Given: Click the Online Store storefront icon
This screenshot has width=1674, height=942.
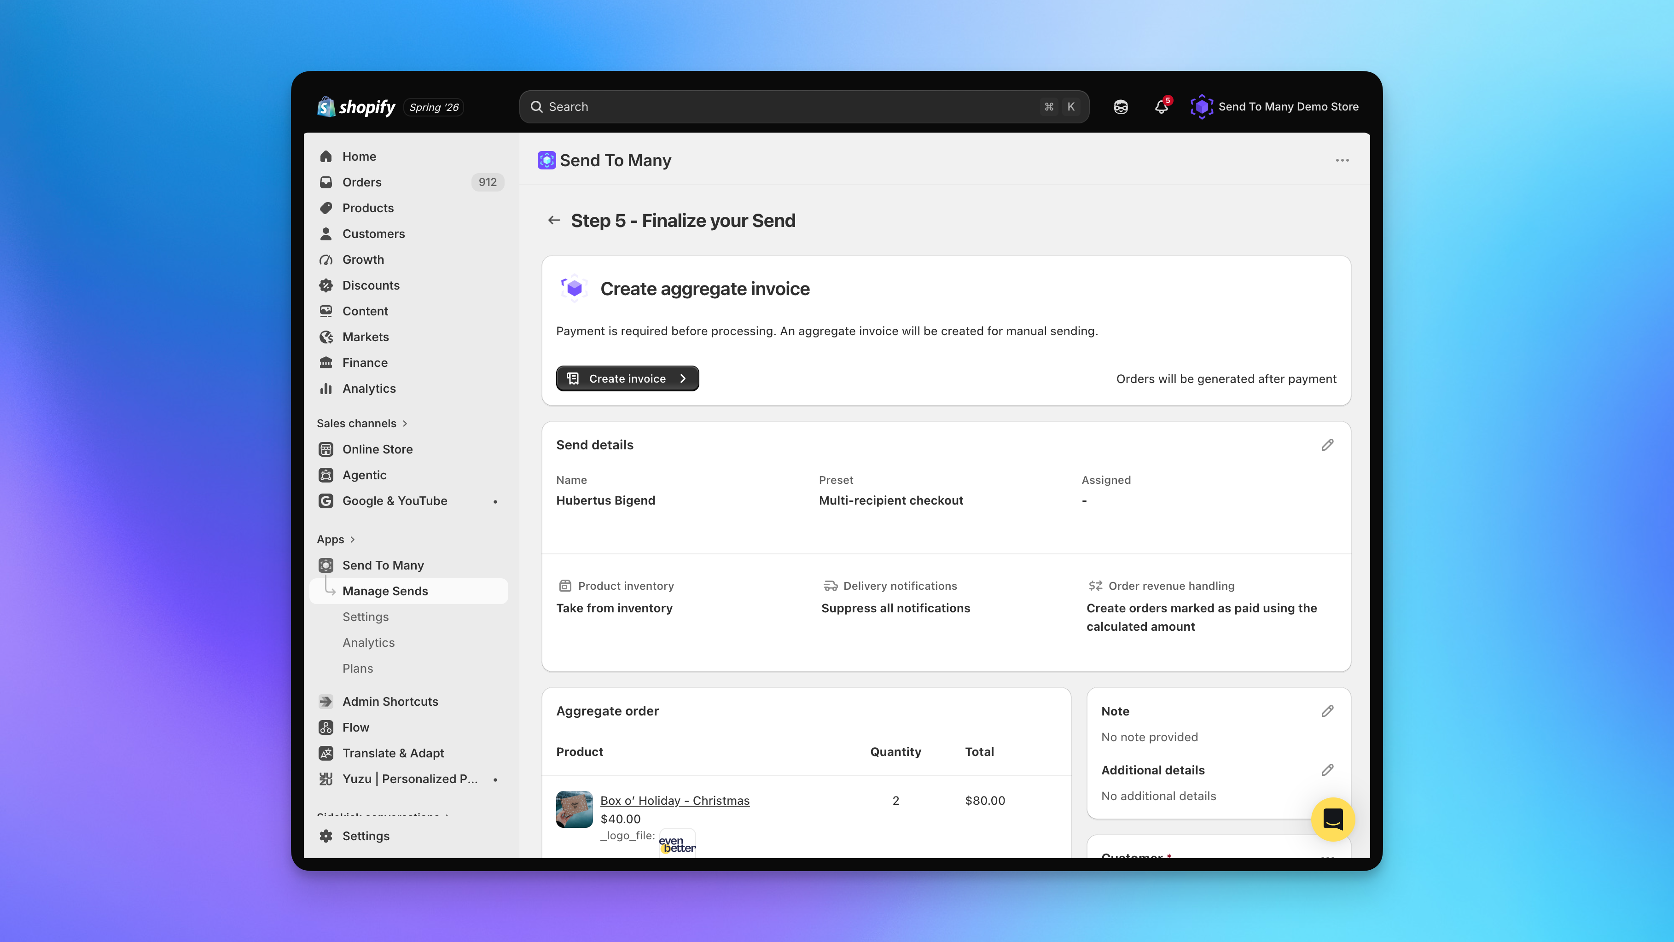Looking at the screenshot, I should (326, 449).
